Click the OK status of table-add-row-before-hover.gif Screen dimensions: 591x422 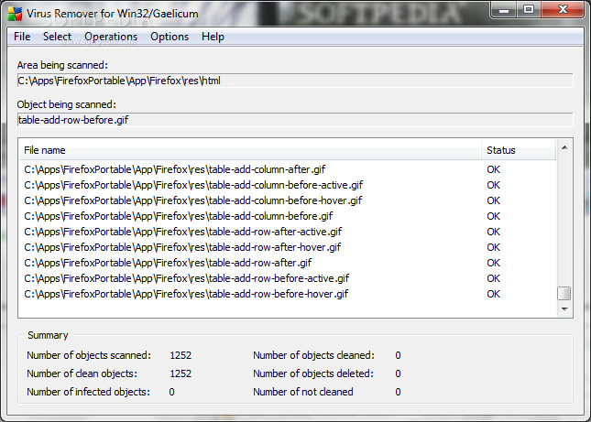[493, 294]
